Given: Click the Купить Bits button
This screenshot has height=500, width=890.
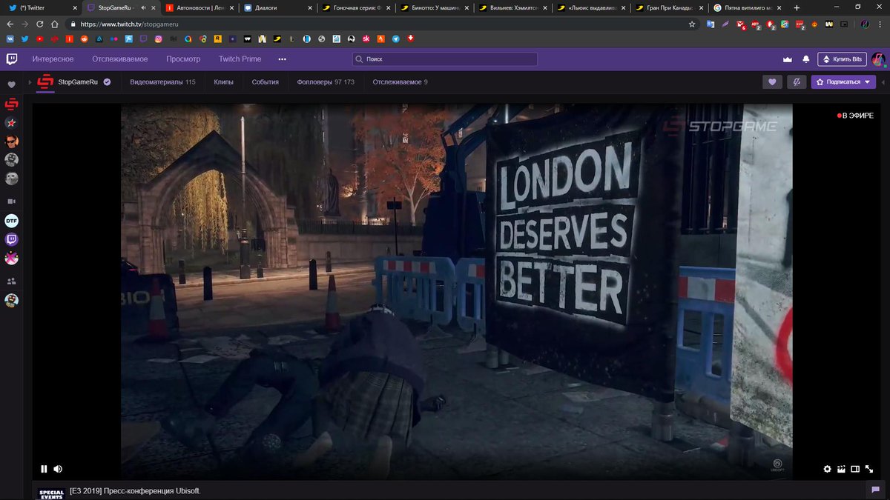Looking at the screenshot, I should pyautogui.click(x=842, y=58).
